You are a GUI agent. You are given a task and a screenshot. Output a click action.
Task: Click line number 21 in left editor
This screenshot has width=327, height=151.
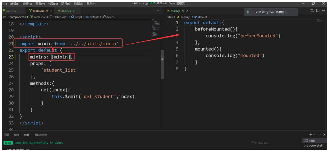click(x=11, y=44)
